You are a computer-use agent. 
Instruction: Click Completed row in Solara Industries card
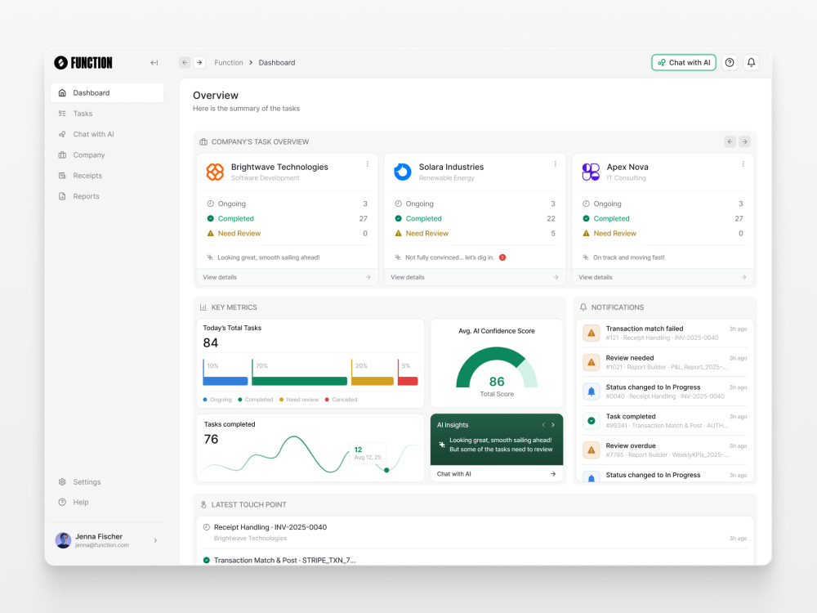click(475, 218)
